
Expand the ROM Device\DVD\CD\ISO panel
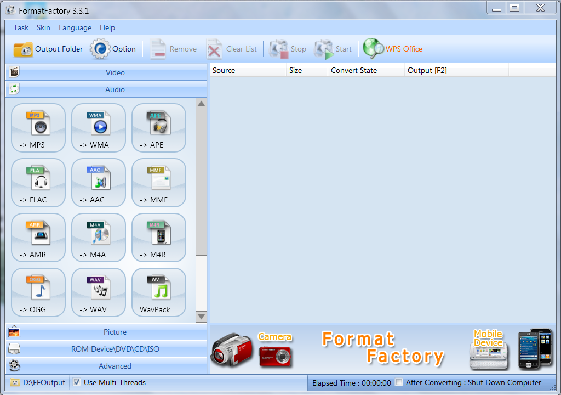tap(107, 349)
